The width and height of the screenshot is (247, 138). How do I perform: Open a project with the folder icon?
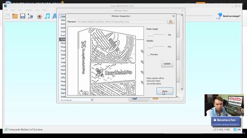point(15,16)
